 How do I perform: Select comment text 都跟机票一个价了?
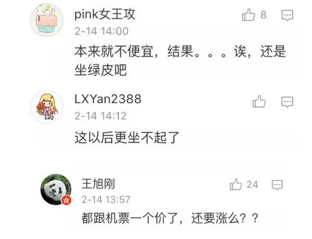(x=130, y=219)
